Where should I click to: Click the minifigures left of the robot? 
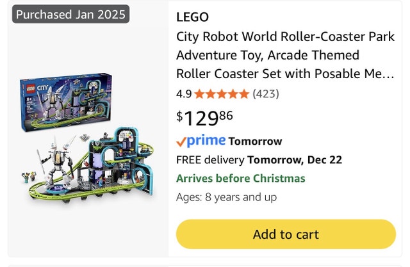28,175
